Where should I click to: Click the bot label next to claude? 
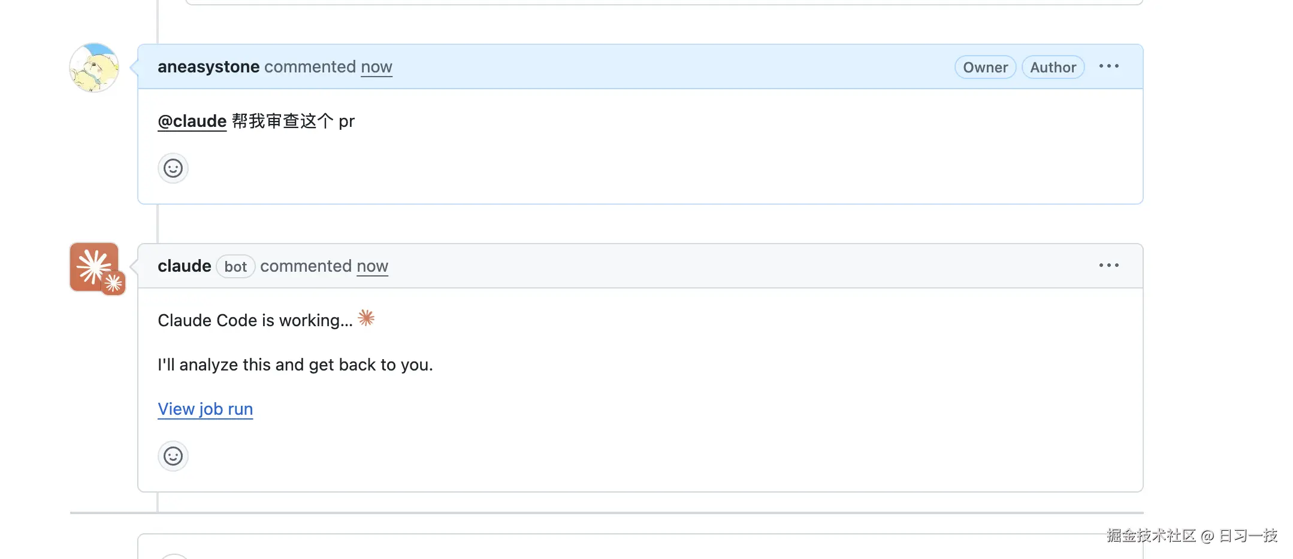[235, 266]
